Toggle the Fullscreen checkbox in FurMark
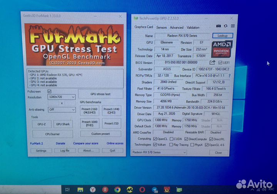 pos(49,91)
